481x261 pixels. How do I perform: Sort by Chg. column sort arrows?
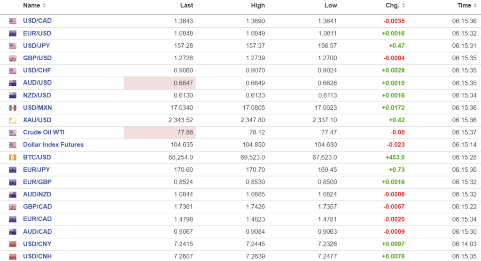tap(403, 6)
